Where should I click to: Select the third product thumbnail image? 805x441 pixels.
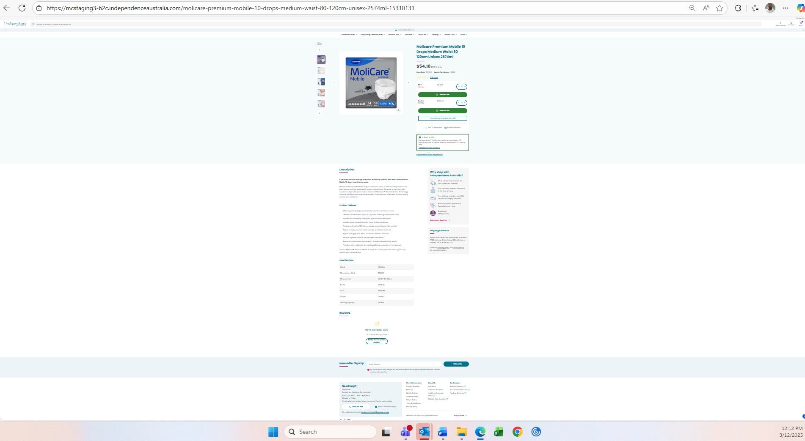coord(321,82)
